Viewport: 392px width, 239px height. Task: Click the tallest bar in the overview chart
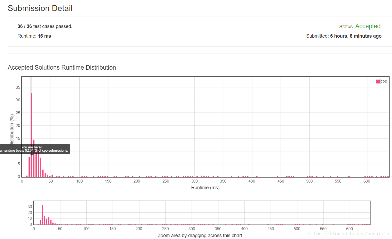coord(42,215)
